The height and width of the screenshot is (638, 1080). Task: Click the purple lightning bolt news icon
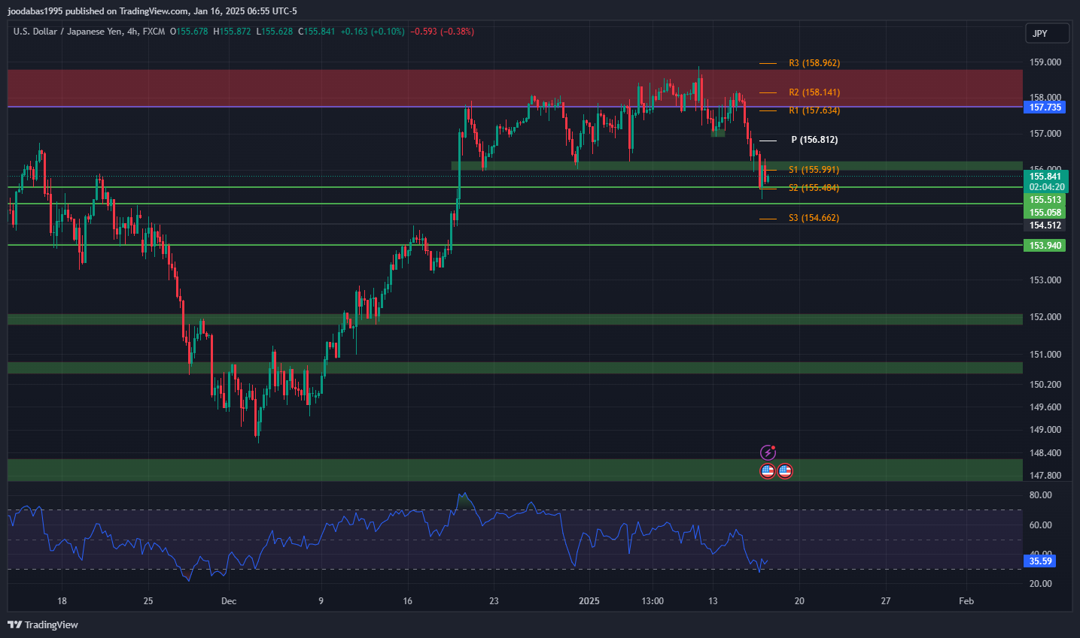(x=768, y=452)
